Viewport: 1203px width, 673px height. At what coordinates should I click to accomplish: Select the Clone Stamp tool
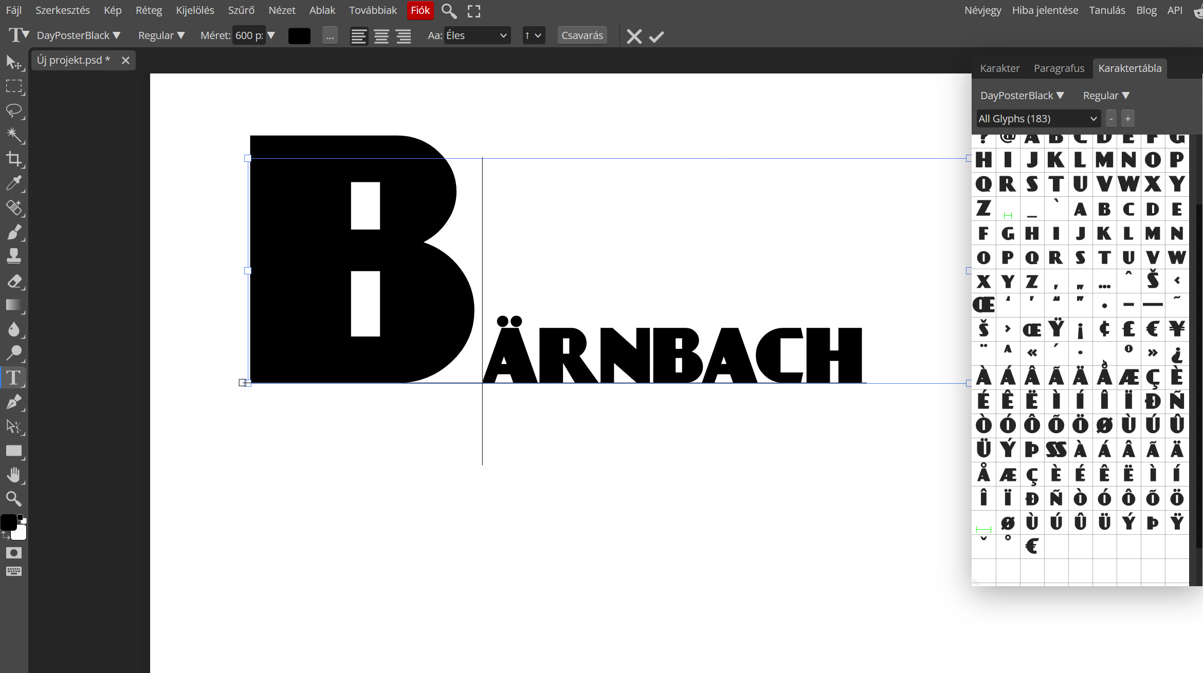[x=14, y=256]
